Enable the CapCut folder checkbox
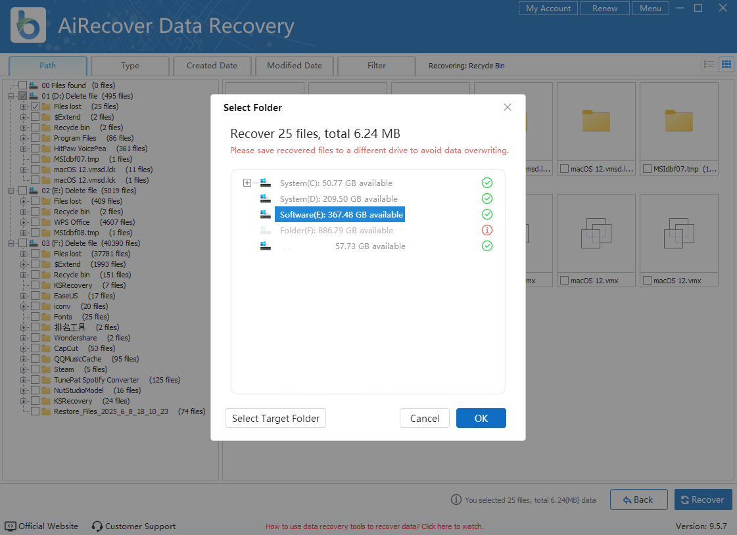This screenshot has height=535, width=737. [x=35, y=348]
